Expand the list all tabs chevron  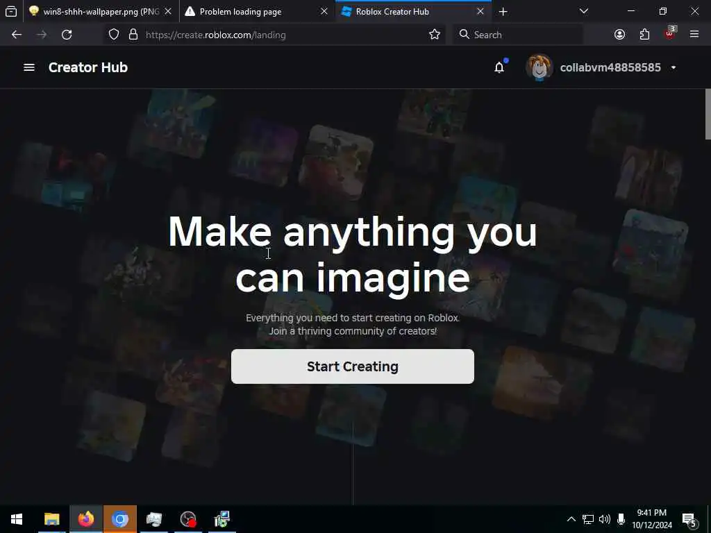(583, 11)
